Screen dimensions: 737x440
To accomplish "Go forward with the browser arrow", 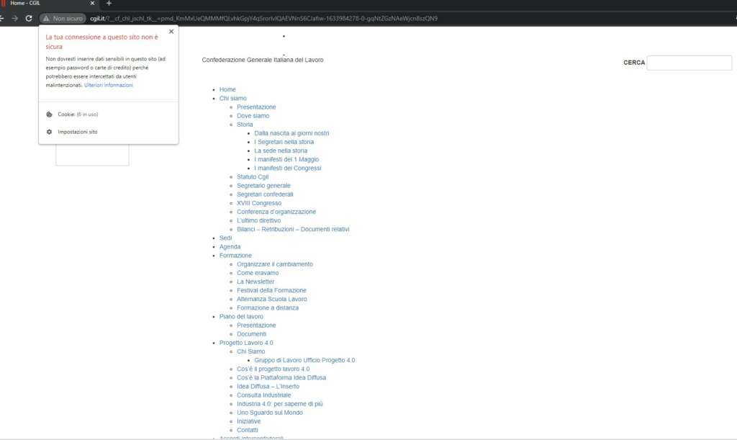I will pos(14,18).
